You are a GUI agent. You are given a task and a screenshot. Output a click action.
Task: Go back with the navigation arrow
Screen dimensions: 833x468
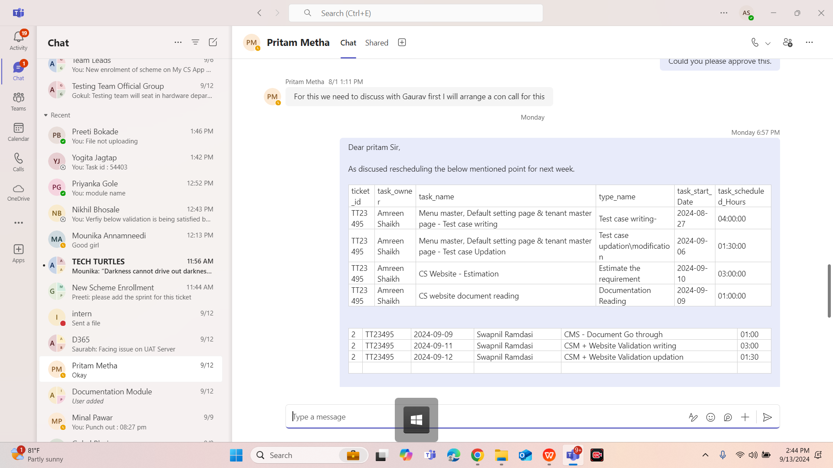tap(259, 13)
